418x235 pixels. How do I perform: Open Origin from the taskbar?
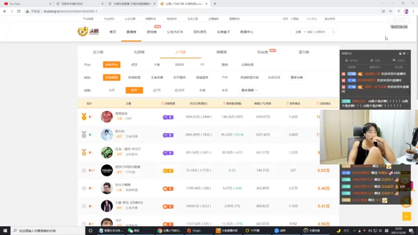[x=194, y=231]
